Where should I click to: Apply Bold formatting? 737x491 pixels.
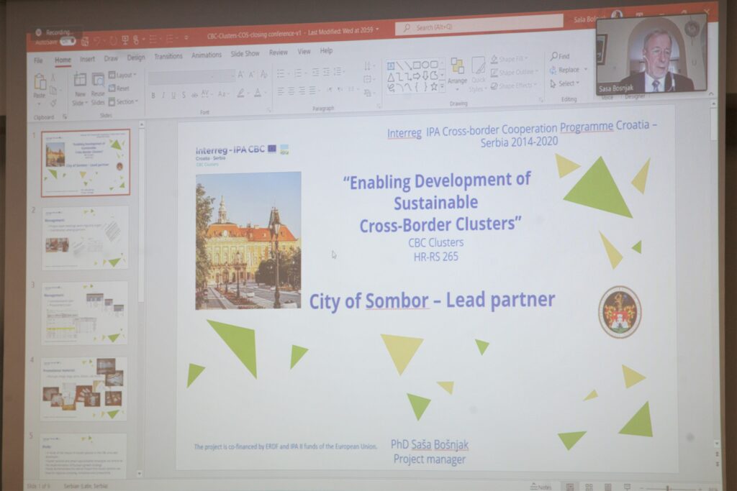click(x=153, y=96)
